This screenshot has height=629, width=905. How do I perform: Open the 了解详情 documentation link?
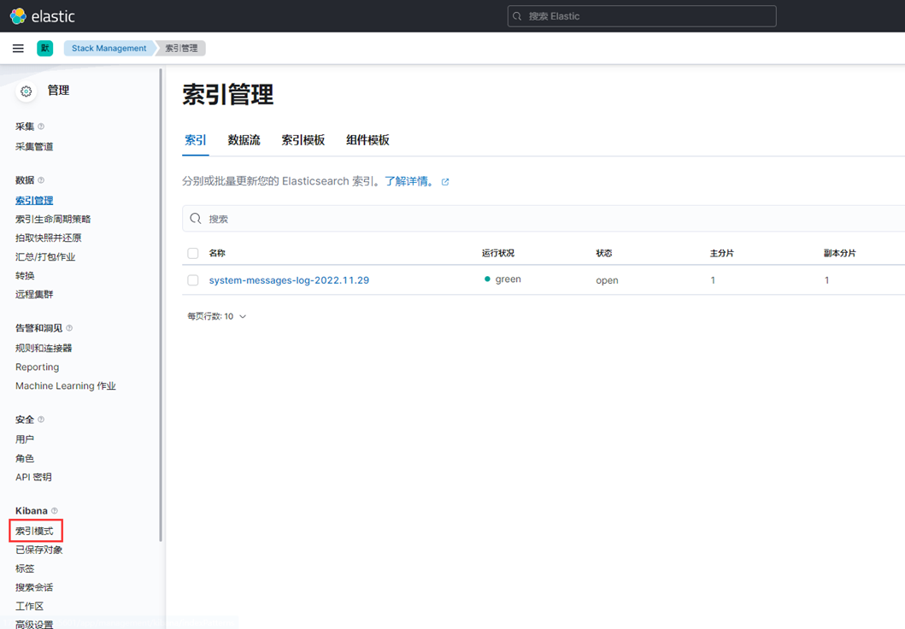pyautogui.click(x=409, y=182)
